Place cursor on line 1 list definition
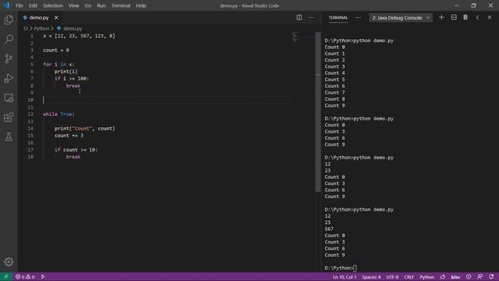The width and height of the screenshot is (499, 281). point(80,36)
